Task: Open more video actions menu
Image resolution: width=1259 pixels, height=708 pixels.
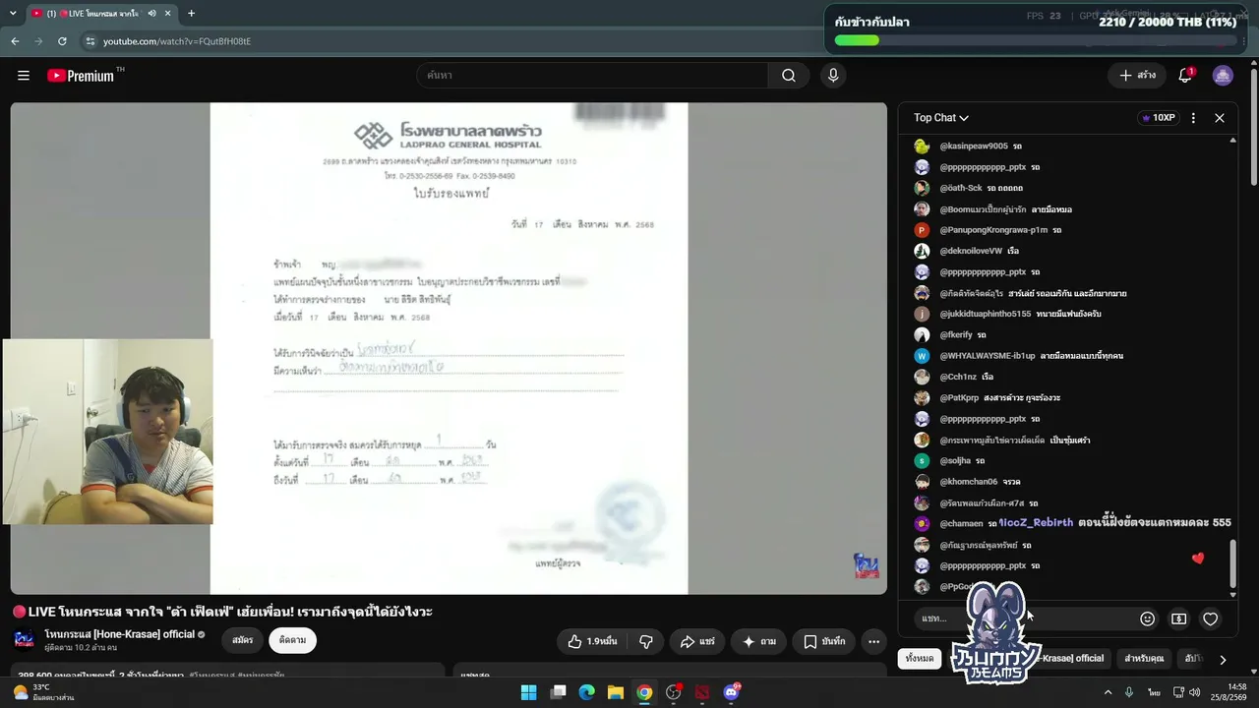Action: [x=873, y=641]
